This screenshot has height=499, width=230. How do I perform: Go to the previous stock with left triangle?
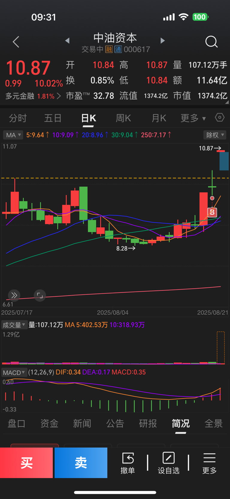(67, 41)
